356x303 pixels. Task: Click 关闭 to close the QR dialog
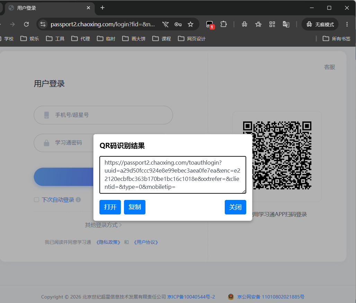tap(235, 207)
